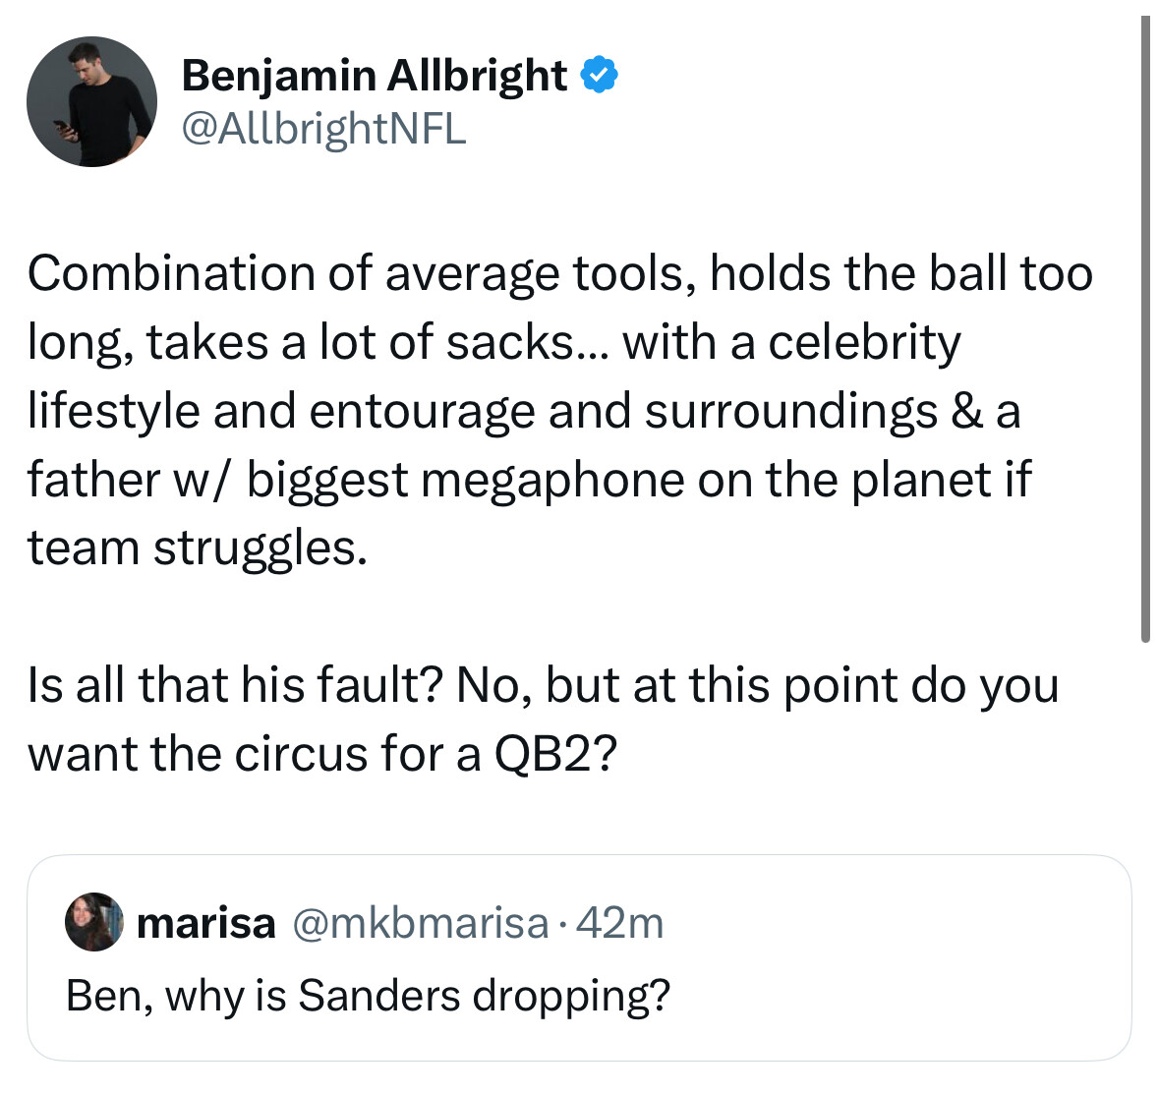Click marisa's small avatar in quoted tweet
1159x1095 pixels.
click(93, 921)
